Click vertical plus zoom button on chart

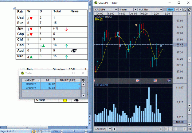(x=189, y=110)
